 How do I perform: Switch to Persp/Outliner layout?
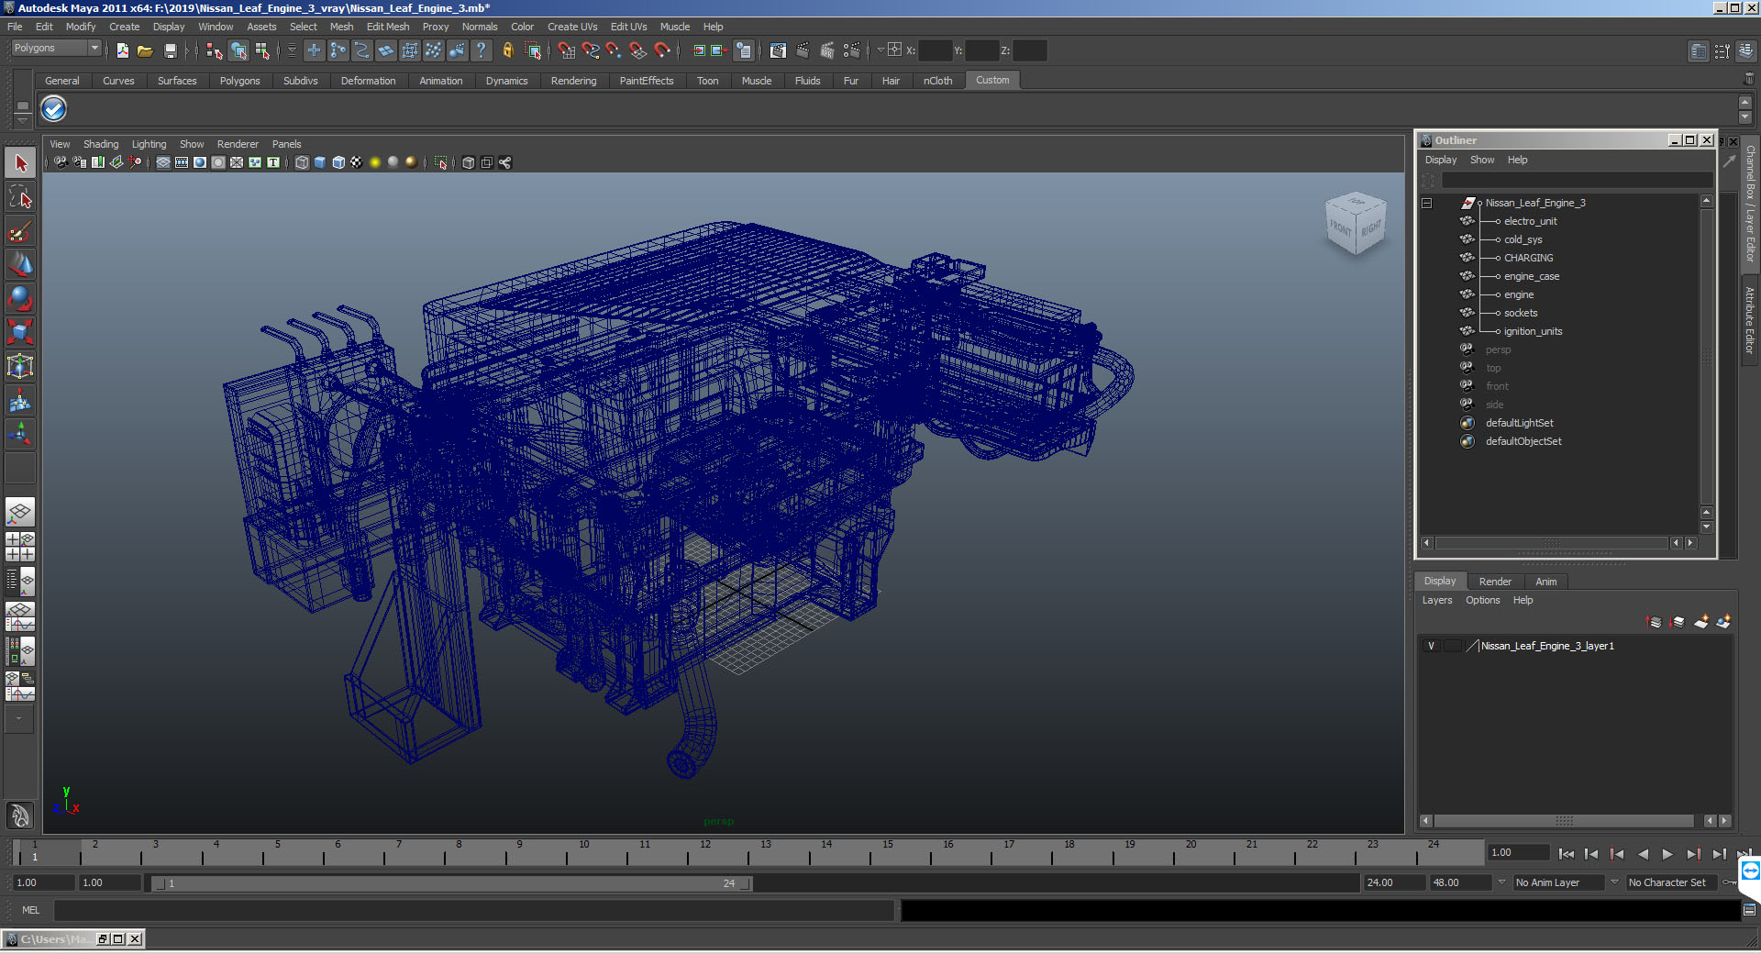(20, 581)
